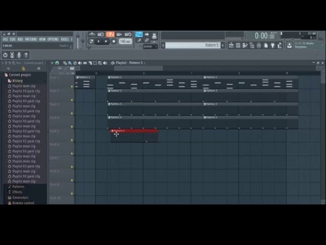Open the EDIT menu
This screenshot has height=245, width=326.
13,39
